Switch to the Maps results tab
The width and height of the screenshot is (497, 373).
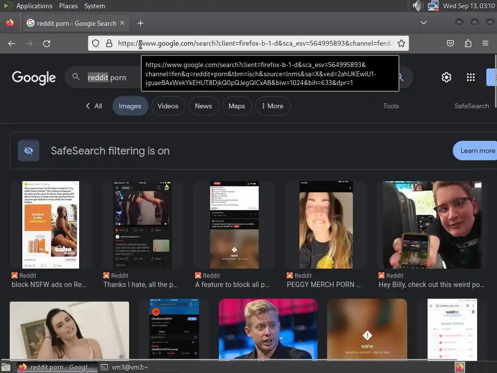(237, 106)
